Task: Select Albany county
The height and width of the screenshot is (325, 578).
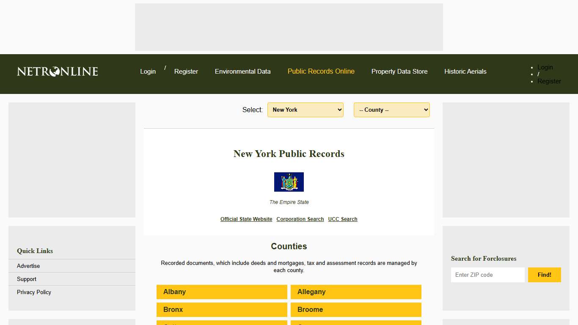Action: [222, 292]
